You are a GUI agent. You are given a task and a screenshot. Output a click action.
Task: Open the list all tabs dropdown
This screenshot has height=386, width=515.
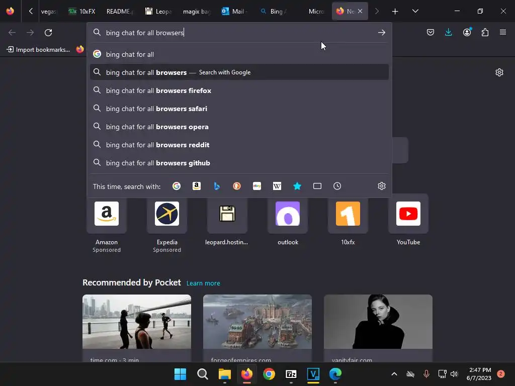(415, 11)
